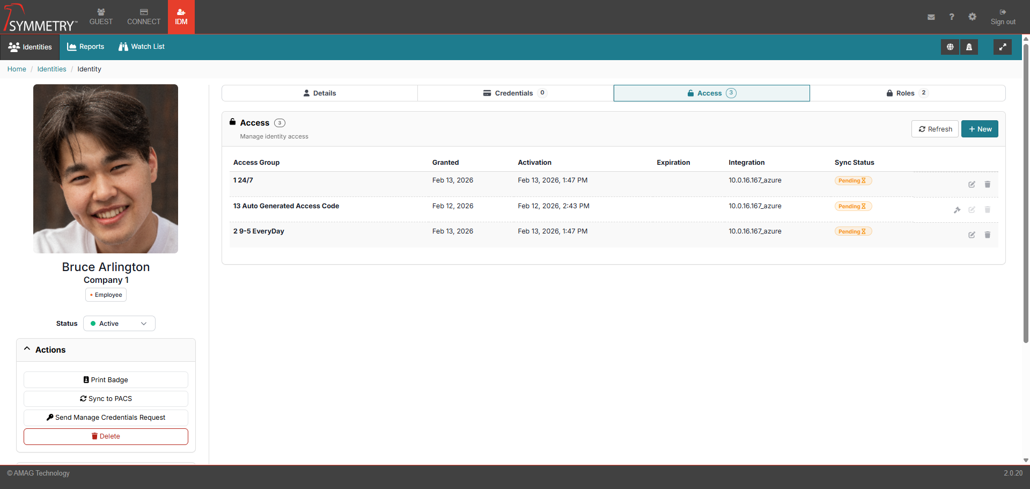Refresh the access list
Screen dimensions: 1030x489
pyautogui.click(x=935, y=129)
